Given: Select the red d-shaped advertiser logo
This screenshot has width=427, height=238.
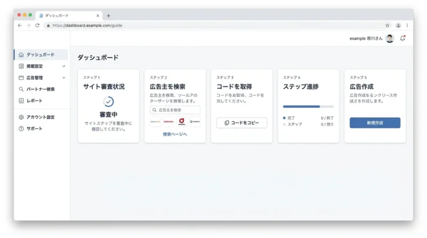Looking at the screenshot, I should pyautogui.click(x=181, y=122).
